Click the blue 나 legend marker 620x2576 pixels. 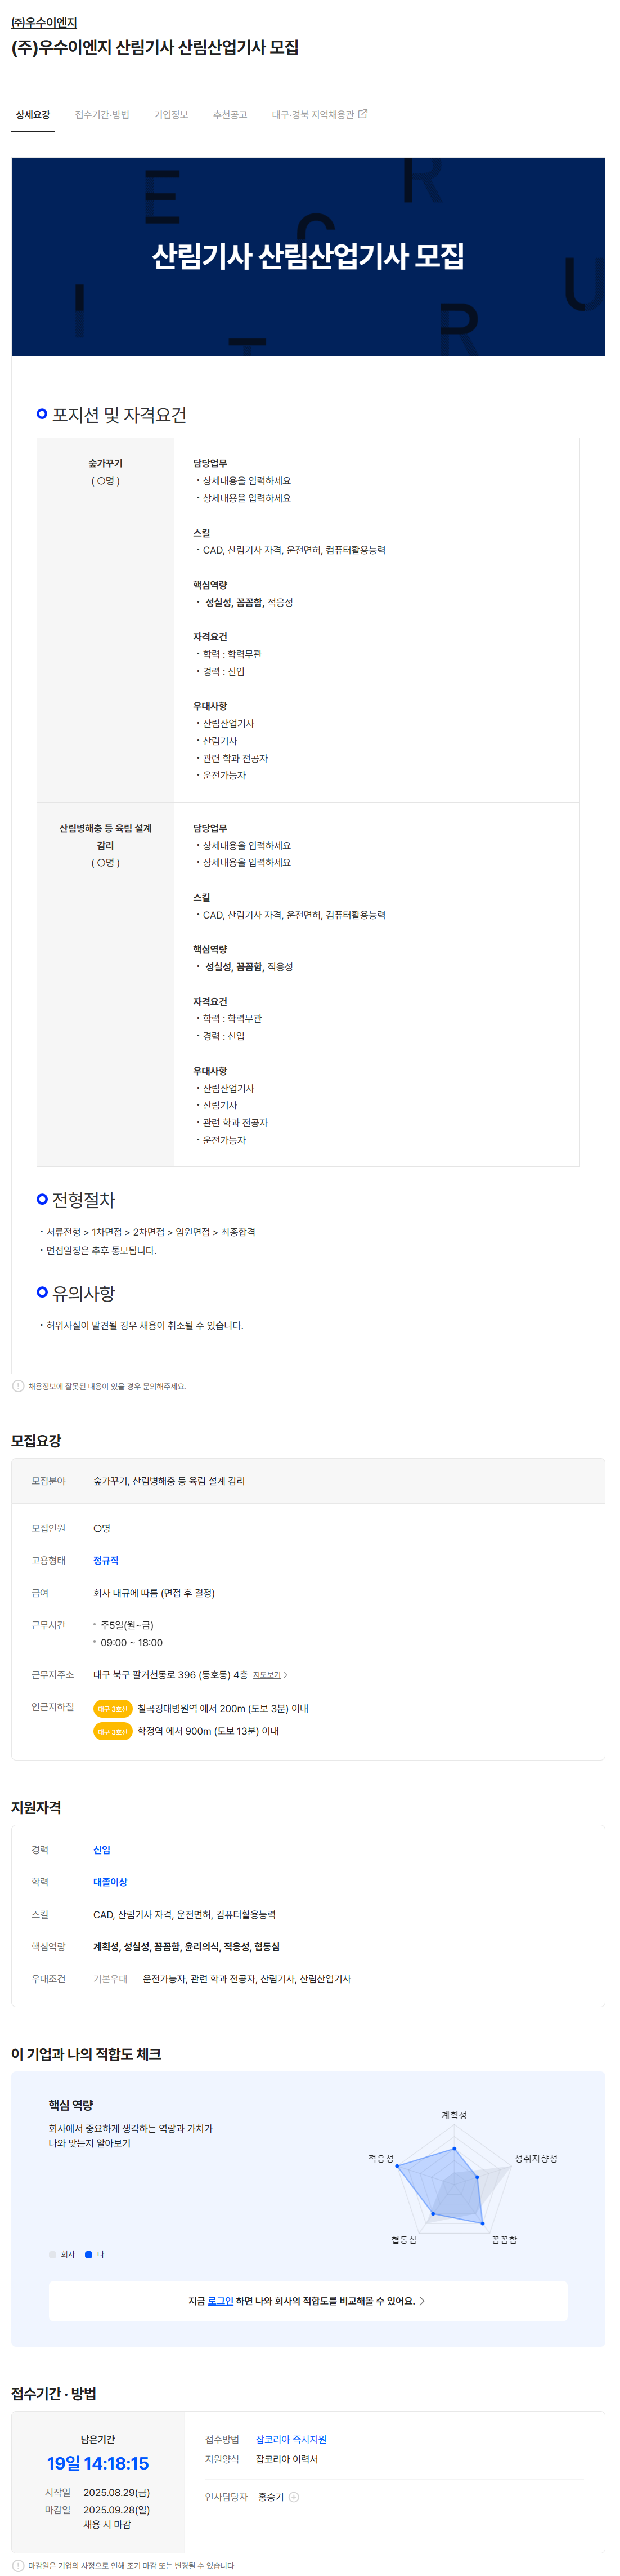89,2254
